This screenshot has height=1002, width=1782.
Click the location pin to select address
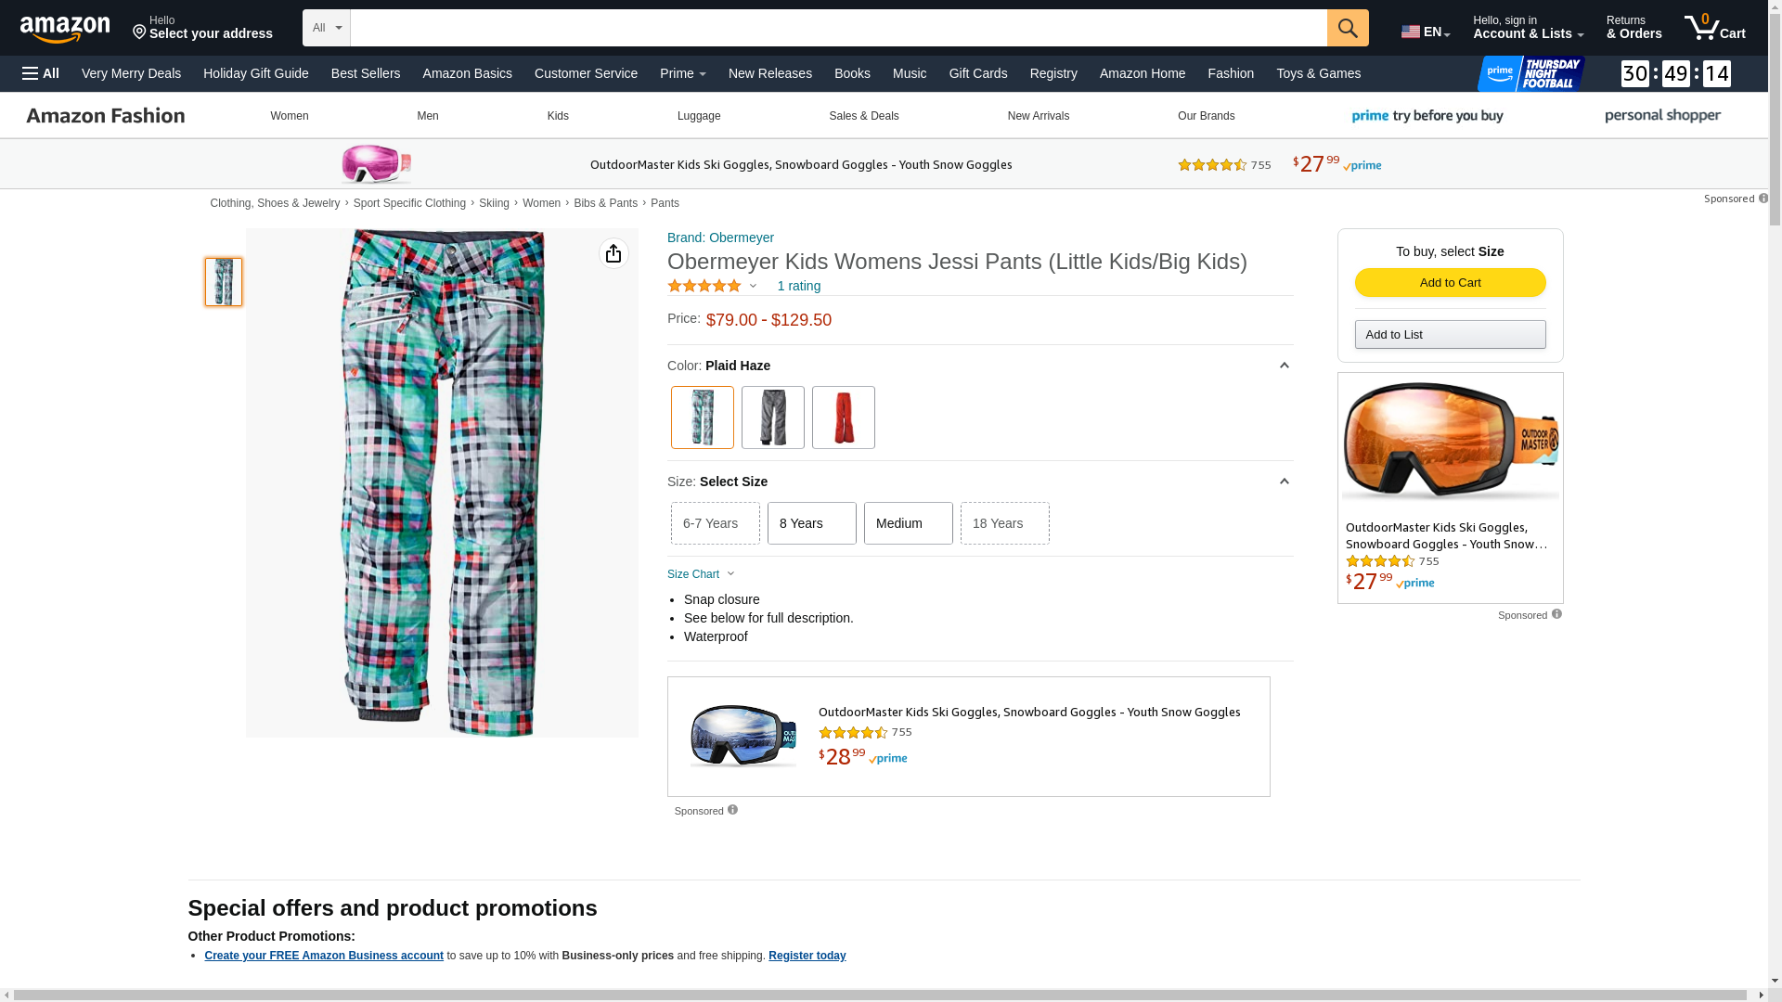click(x=140, y=32)
